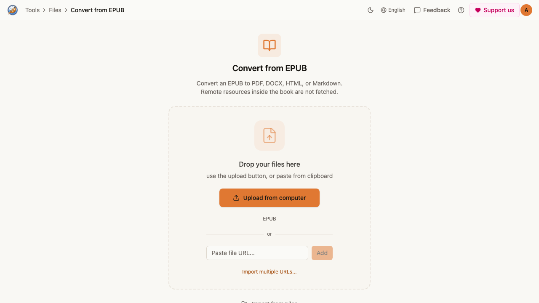Click Upload from computer button
This screenshot has height=303, width=539.
(x=269, y=198)
